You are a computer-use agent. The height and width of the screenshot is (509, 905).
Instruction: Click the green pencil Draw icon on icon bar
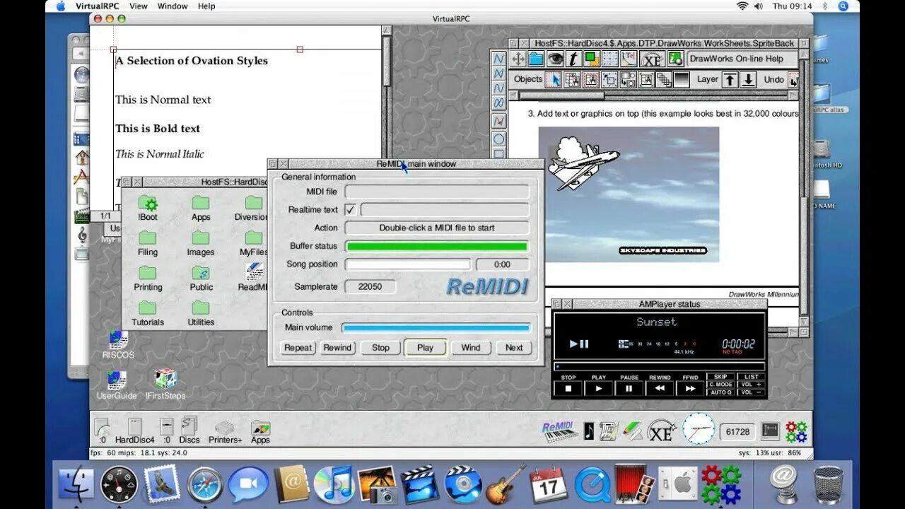coord(631,431)
